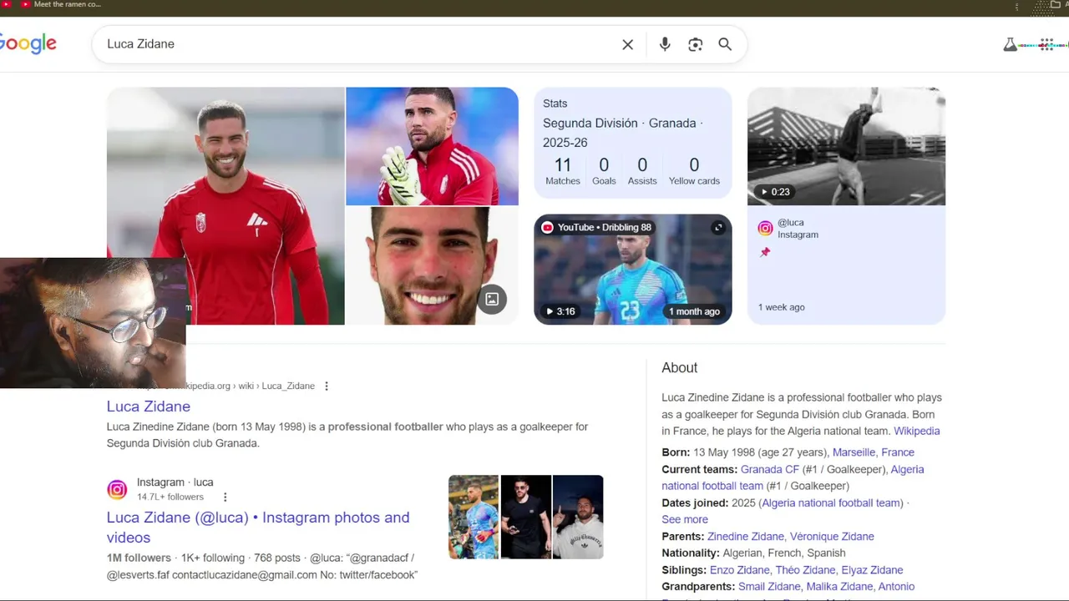This screenshot has height=601, width=1069.
Task: Open more options for the Wikipedia result
Action: point(327,386)
